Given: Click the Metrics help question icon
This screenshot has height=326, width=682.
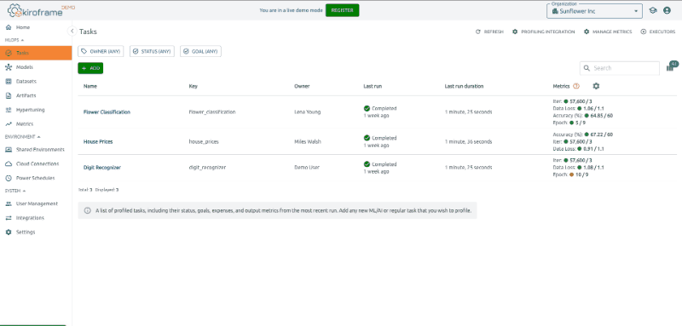Looking at the screenshot, I should point(576,86).
